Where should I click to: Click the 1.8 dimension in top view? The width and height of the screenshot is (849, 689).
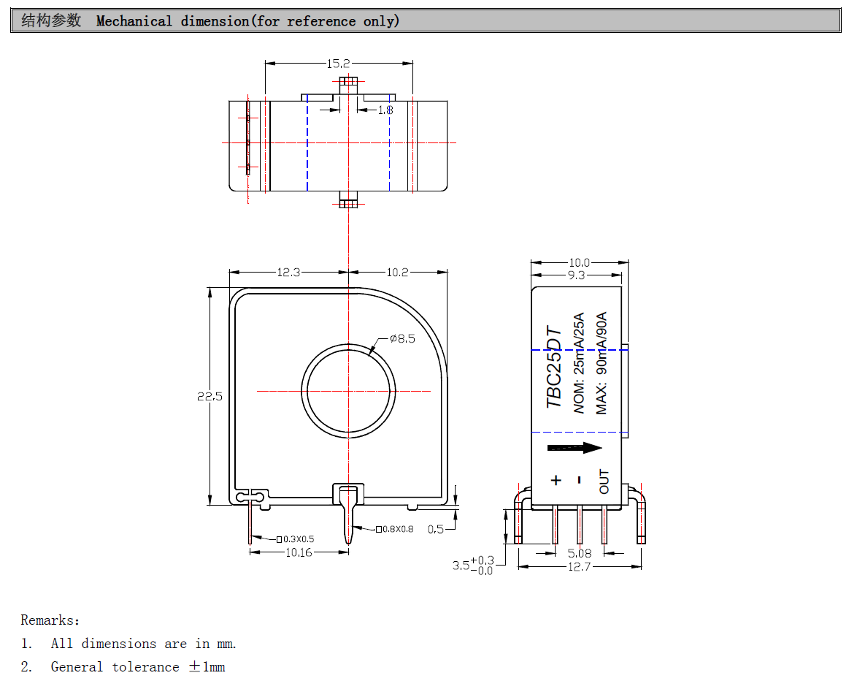385,110
